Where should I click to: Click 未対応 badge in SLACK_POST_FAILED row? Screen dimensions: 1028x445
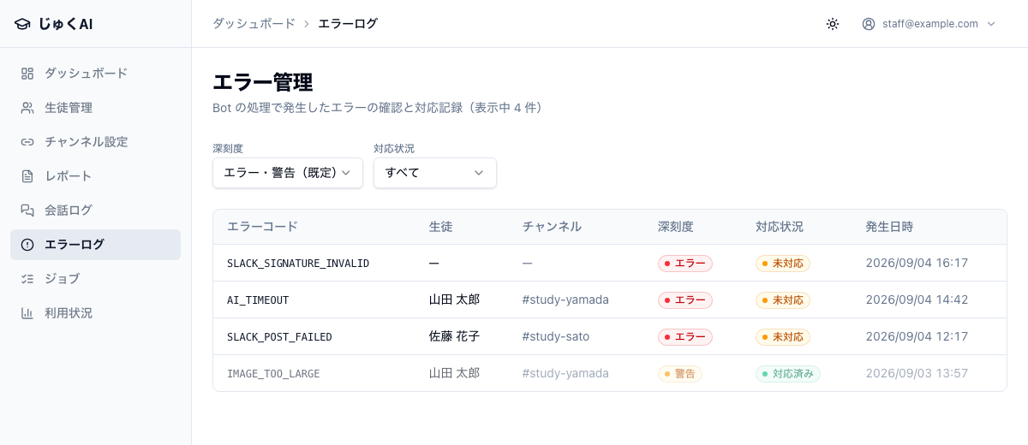783,337
